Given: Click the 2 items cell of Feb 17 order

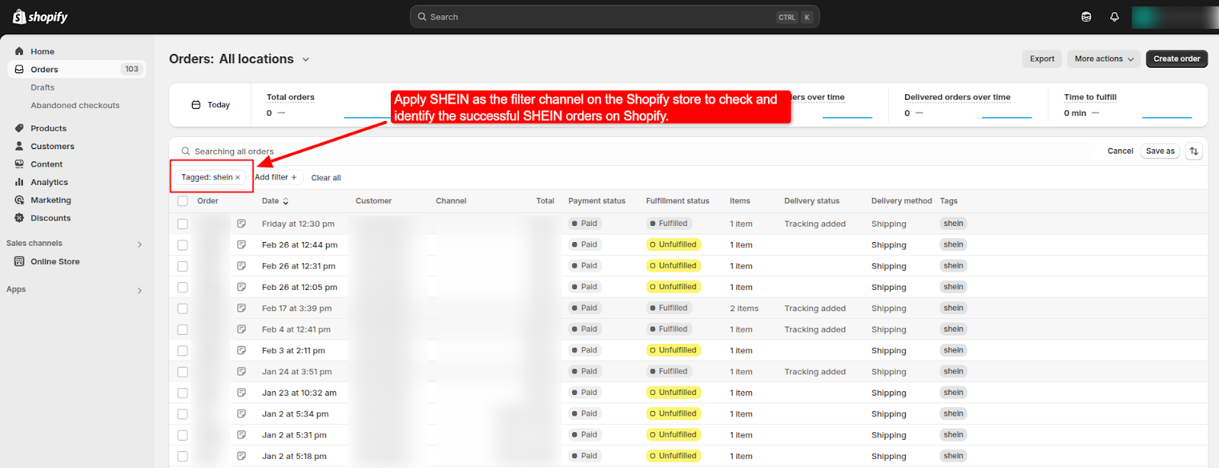Looking at the screenshot, I should [744, 308].
